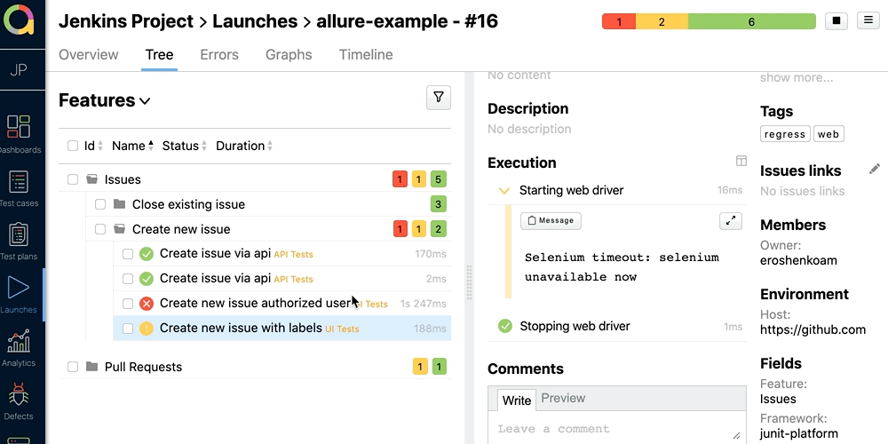
Task: Open the Analytics sidebar icon
Action: 19,342
